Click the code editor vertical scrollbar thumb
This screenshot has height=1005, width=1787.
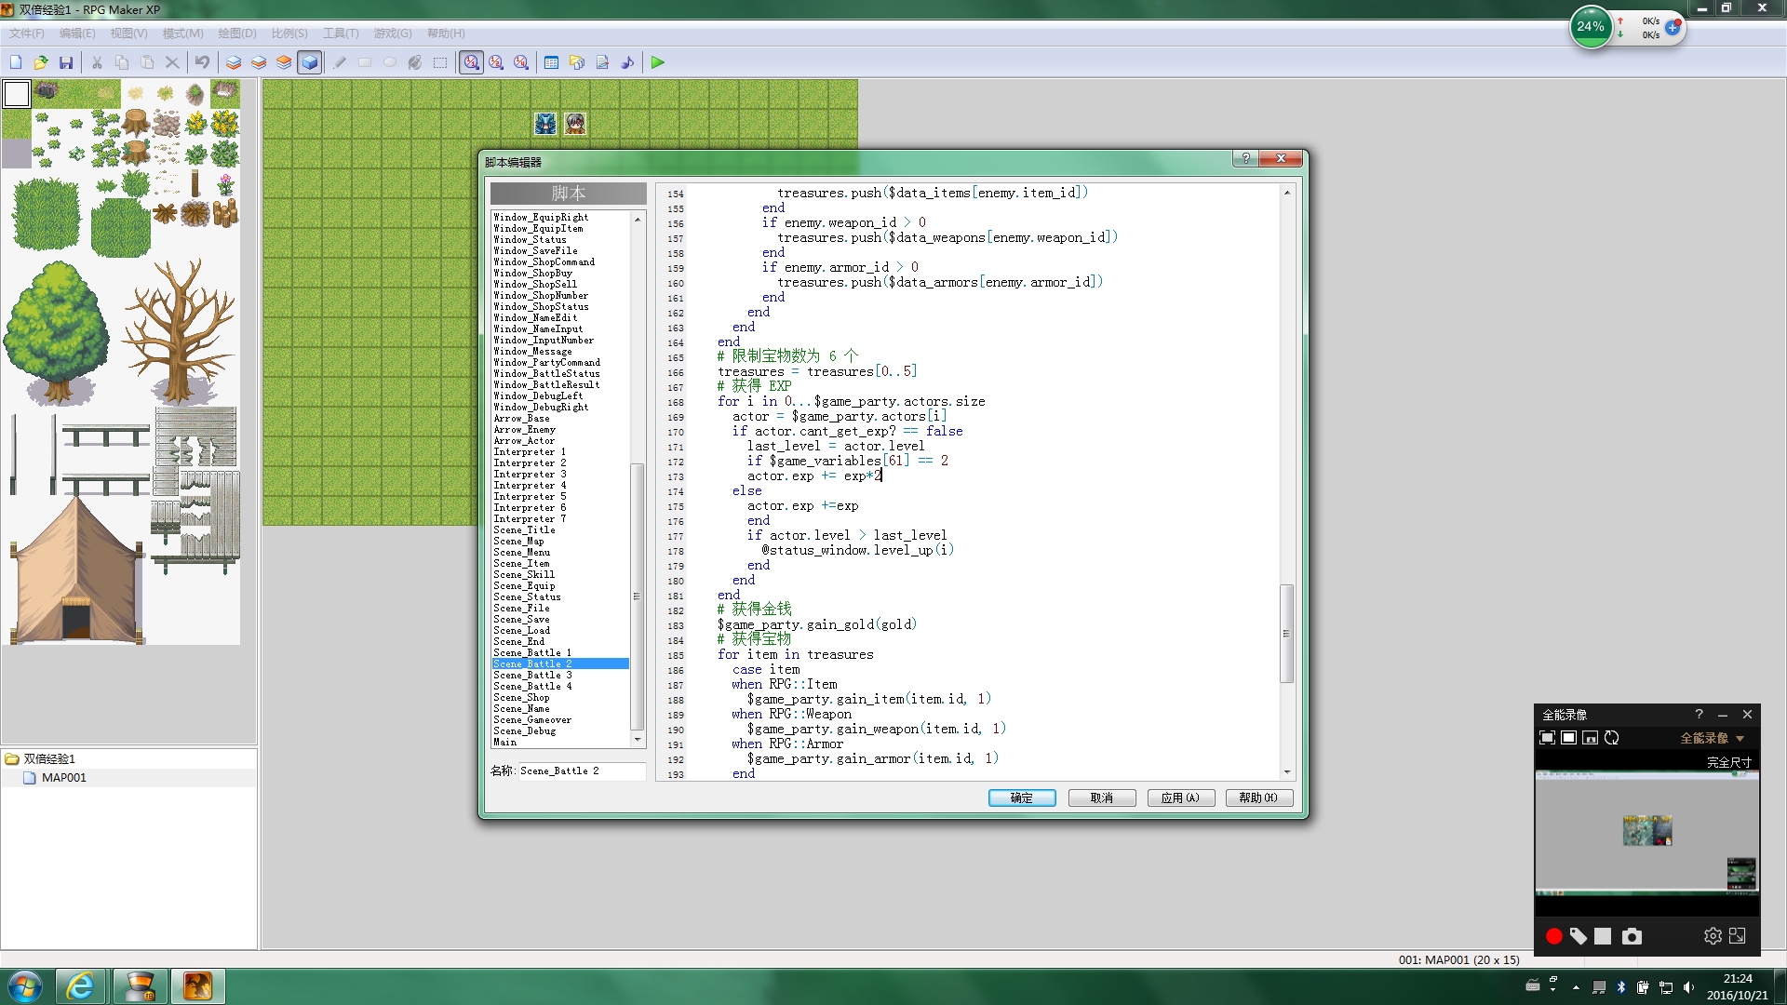pos(1286,634)
